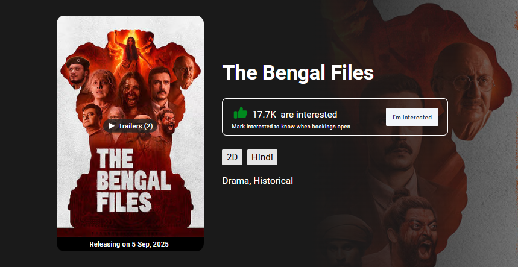
Task: Click the woman with raised arms on poster
Action: click(130, 50)
